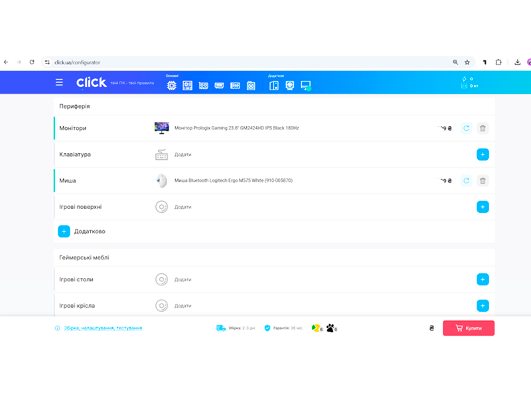Jump to the CPU cooler section icon

(x=289, y=86)
